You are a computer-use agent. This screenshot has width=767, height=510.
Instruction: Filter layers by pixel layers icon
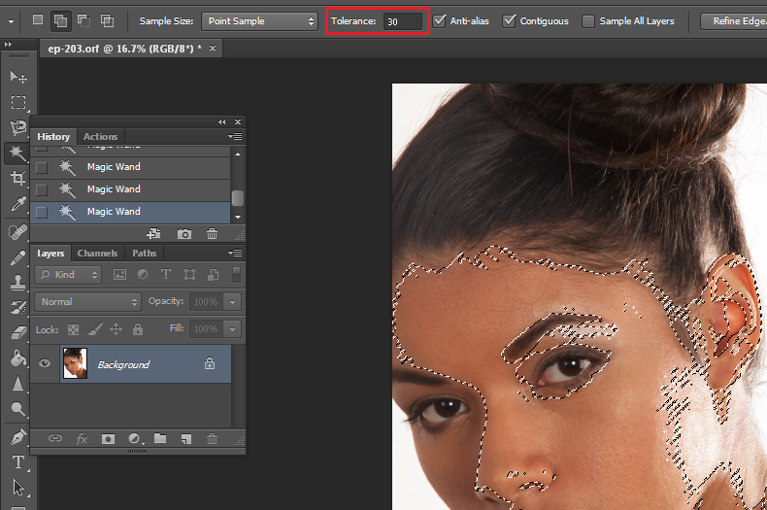(x=119, y=275)
